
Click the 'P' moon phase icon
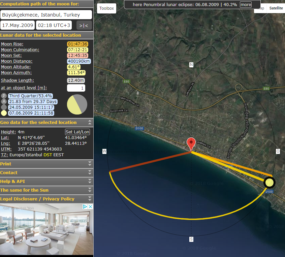pos(4,96)
